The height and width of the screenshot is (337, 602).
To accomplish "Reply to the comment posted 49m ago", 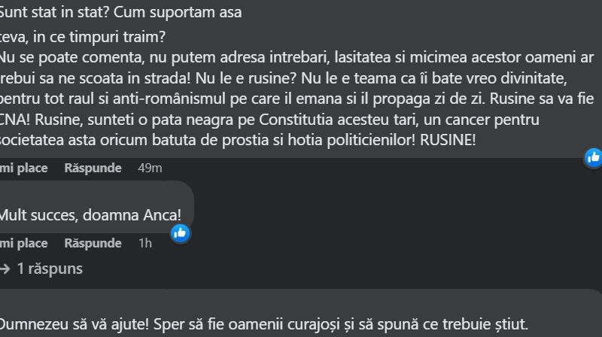I will pos(93,168).
